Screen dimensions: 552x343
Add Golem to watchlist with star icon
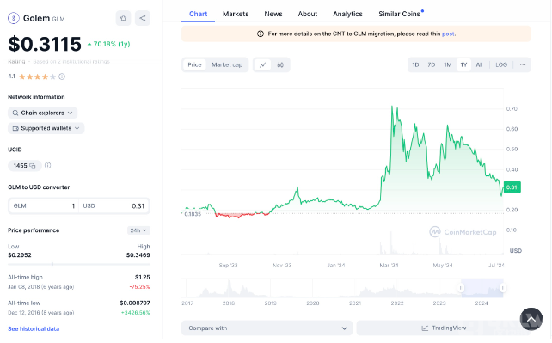click(x=123, y=18)
